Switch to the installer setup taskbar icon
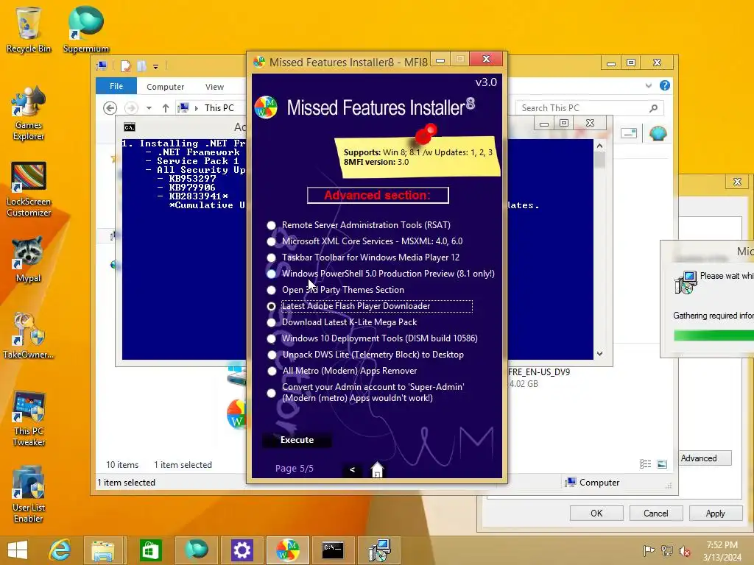The width and height of the screenshot is (754, 565). tap(379, 550)
